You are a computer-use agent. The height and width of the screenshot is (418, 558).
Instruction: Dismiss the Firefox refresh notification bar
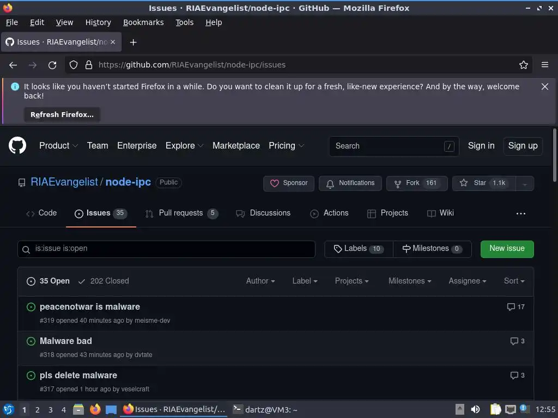(545, 87)
